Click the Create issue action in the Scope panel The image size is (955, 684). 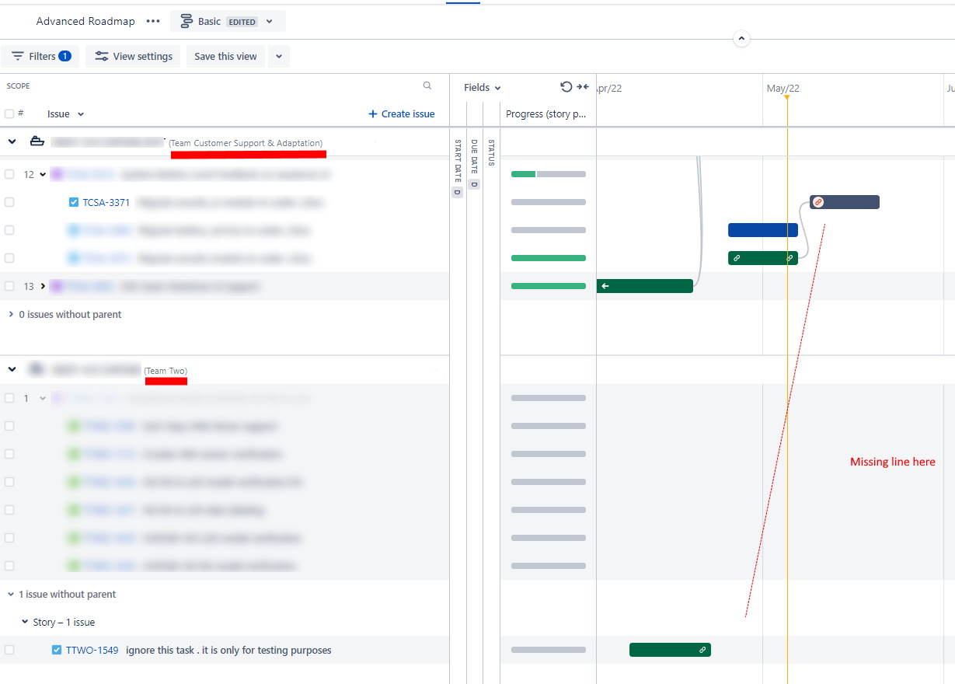click(x=401, y=113)
